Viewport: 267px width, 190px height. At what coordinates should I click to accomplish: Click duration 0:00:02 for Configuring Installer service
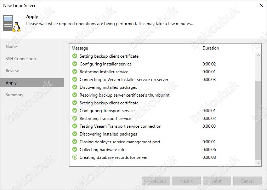point(209,64)
